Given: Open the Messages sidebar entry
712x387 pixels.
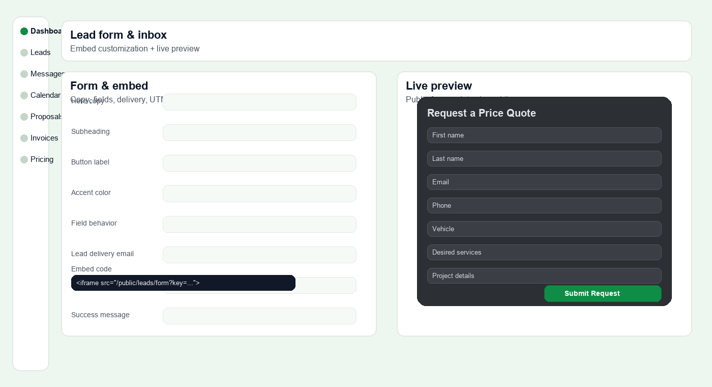Looking at the screenshot, I should [x=47, y=74].
